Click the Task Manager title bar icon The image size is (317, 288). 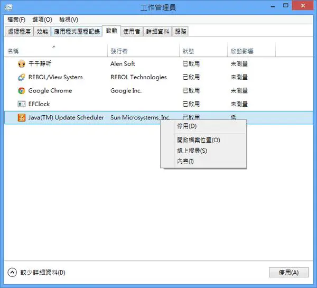click(x=8, y=7)
